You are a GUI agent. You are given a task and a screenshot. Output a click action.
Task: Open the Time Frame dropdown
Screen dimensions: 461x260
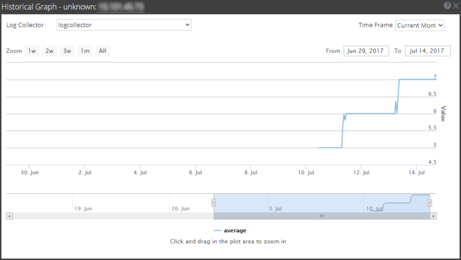[x=420, y=25]
